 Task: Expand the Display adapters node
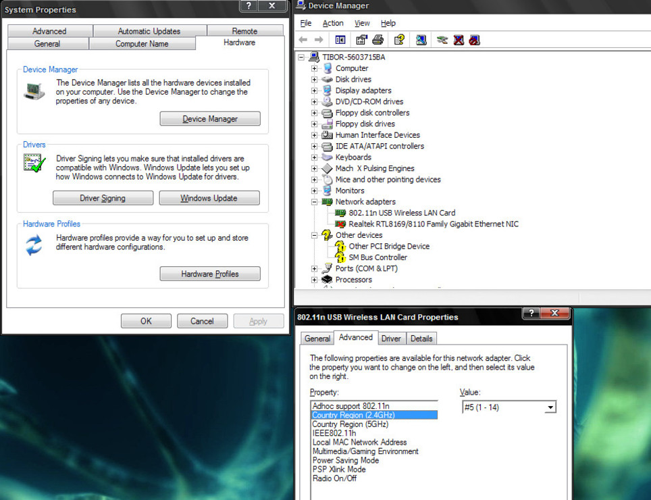315,91
